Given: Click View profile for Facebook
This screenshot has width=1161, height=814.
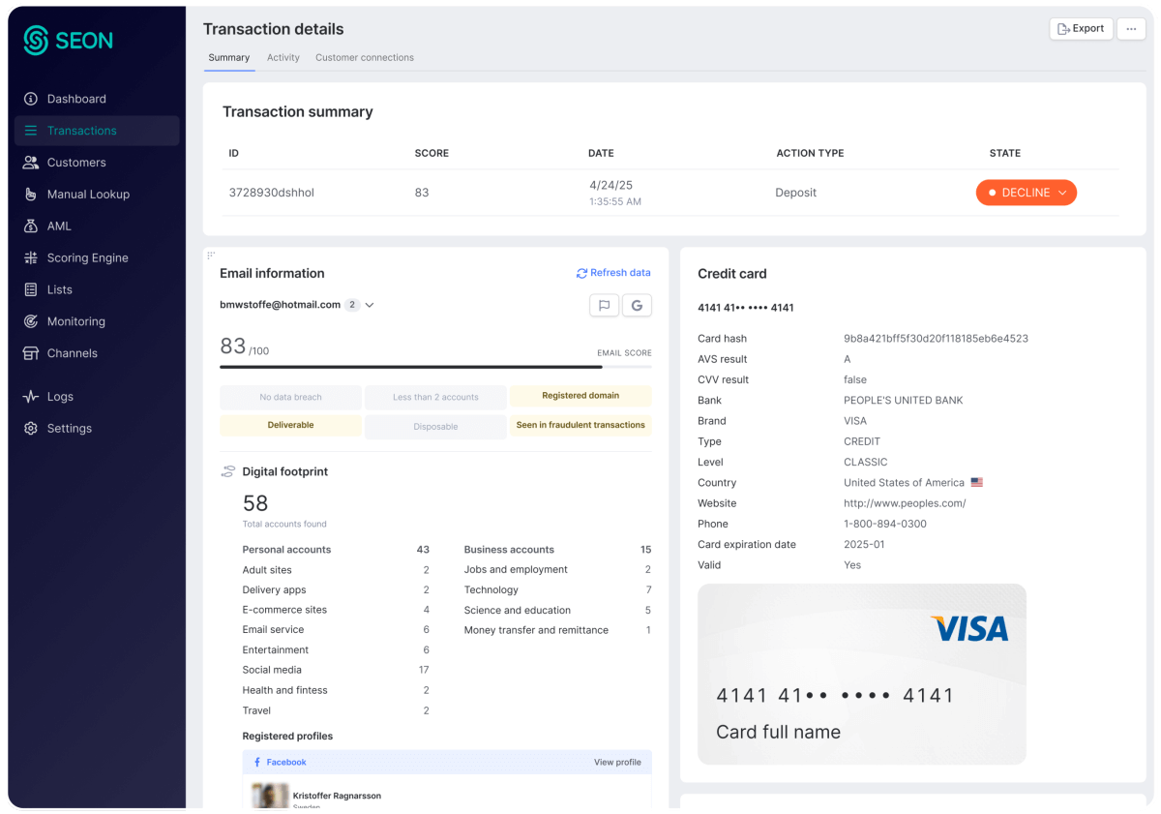Looking at the screenshot, I should pos(617,763).
